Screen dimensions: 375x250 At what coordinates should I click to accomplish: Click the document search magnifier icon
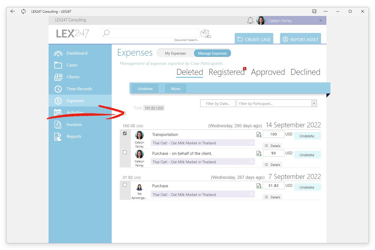click(x=106, y=33)
